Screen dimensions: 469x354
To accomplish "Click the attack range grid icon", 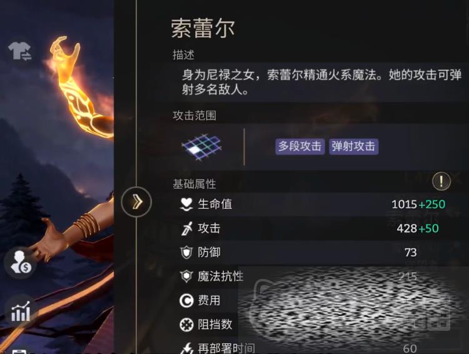I will pos(201,146).
